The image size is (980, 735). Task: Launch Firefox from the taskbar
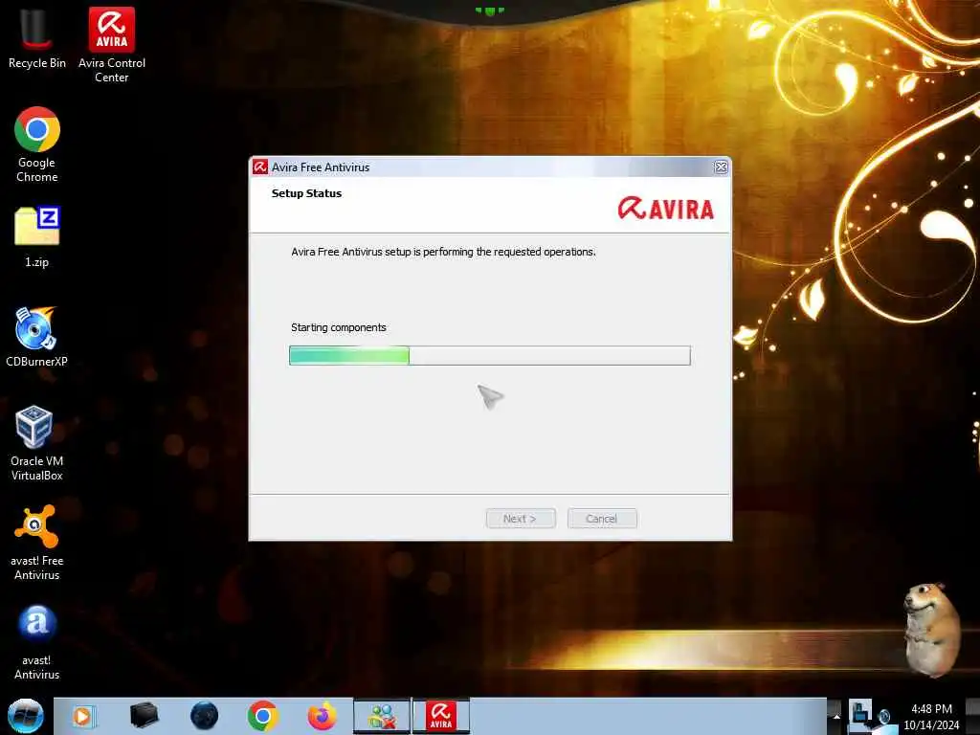(x=323, y=716)
